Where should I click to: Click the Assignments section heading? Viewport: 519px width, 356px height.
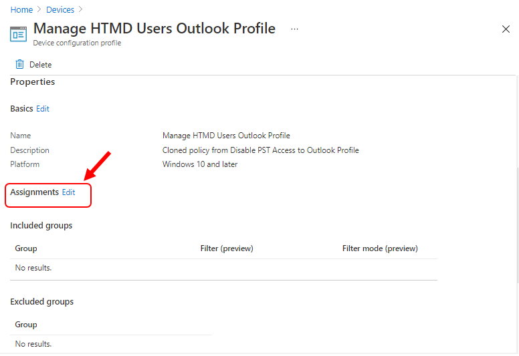coord(34,192)
